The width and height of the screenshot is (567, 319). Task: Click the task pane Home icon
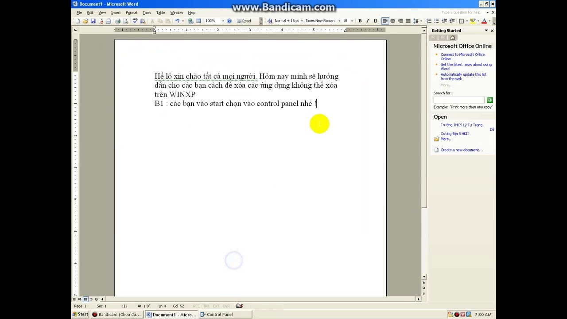tap(452, 38)
